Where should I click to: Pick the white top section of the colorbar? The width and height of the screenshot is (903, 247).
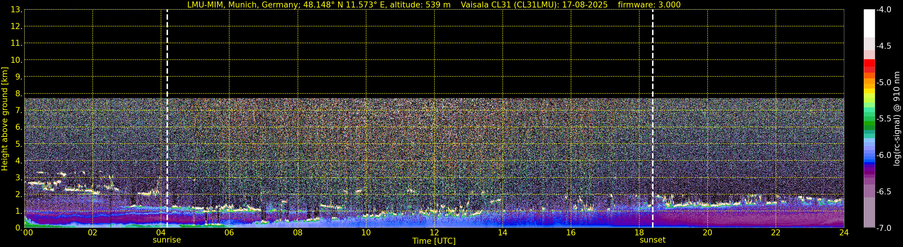tap(869, 23)
